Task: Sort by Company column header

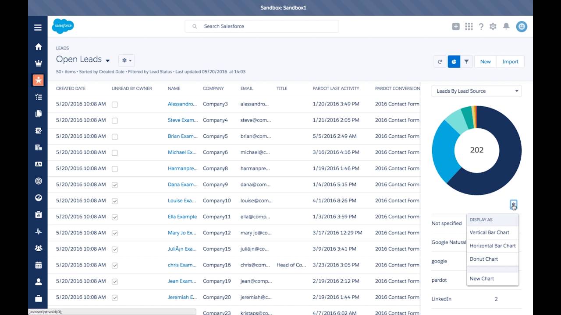Action: (x=213, y=88)
